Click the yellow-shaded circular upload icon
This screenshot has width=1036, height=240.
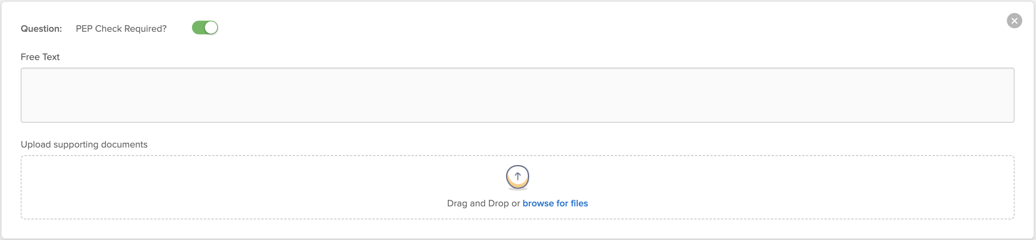point(517,177)
